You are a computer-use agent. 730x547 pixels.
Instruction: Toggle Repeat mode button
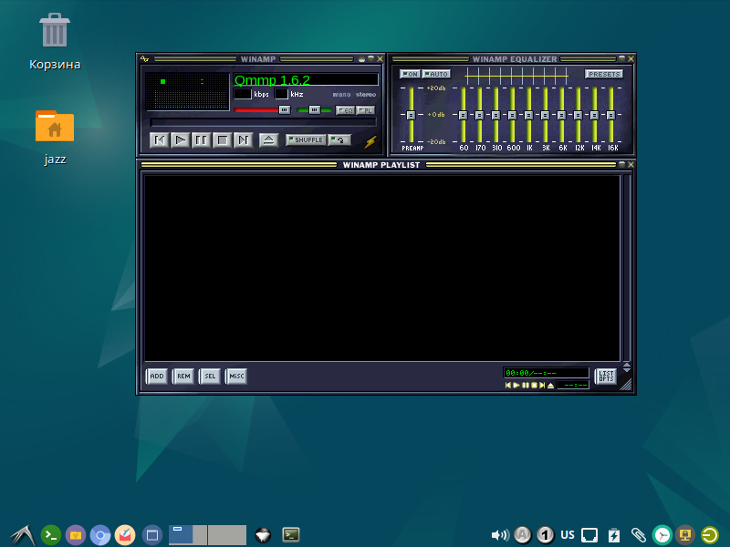tap(339, 140)
